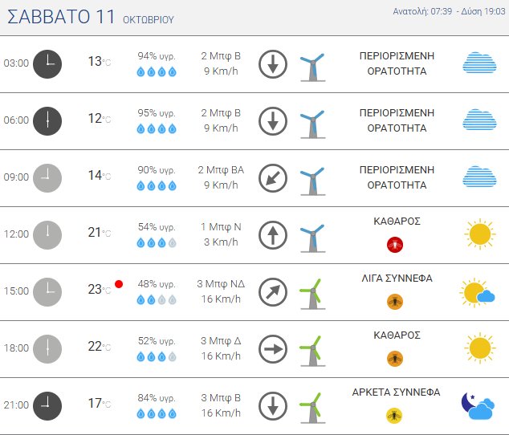Click the upward wind arrow at 12:00
The height and width of the screenshot is (435, 509).
pos(273,235)
